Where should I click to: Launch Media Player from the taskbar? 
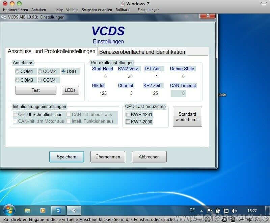(x=43, y=211)
